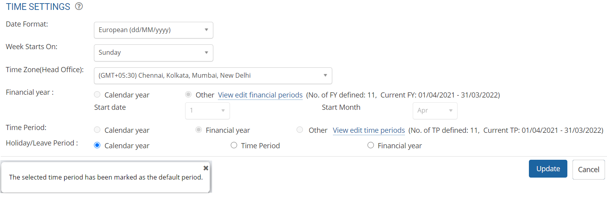Select Calendar year for Financial year
Screen dimensions: 607x199
coord(97,95)
